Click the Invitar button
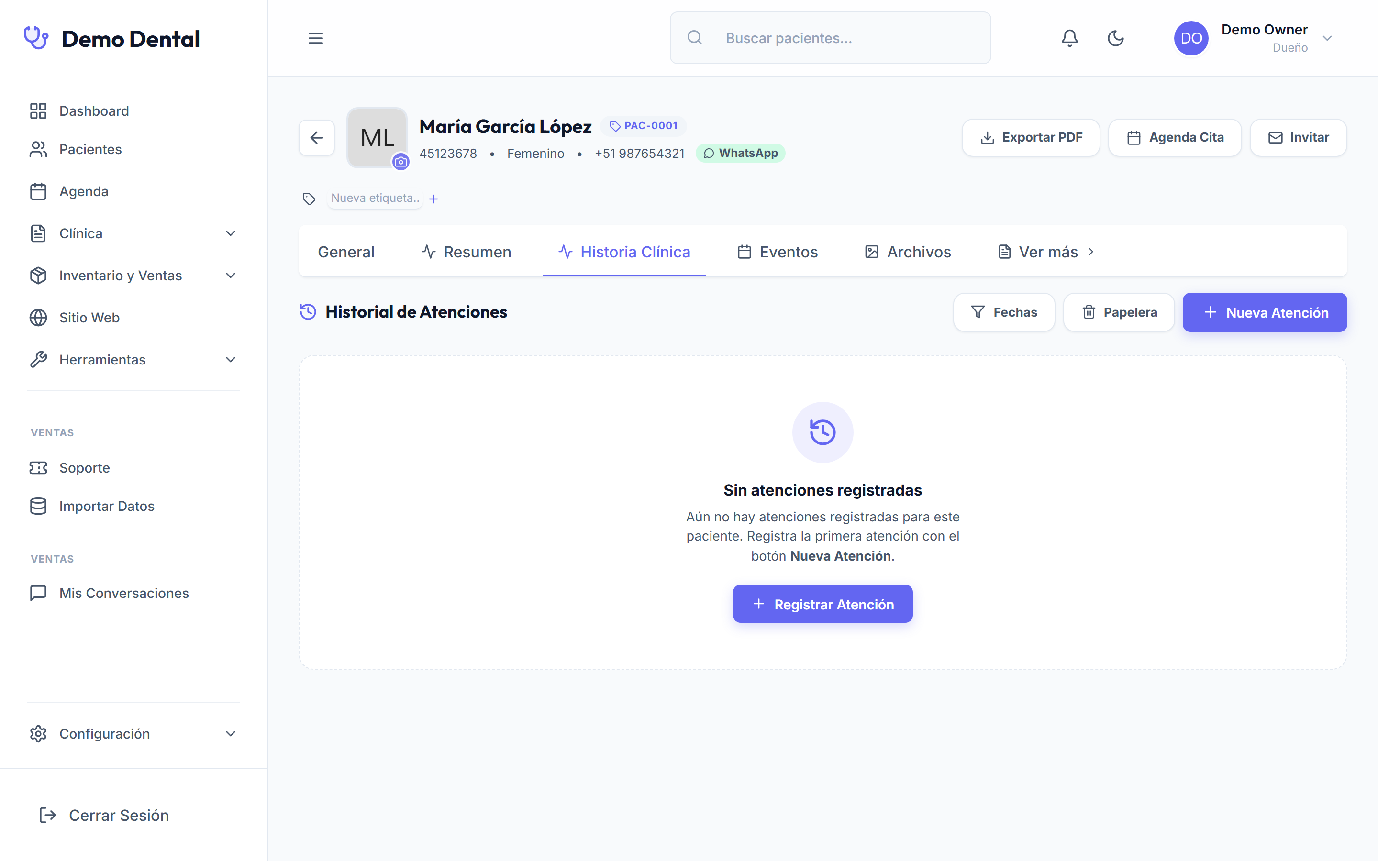The image size is (1378, 861). tap(1298, 137)
